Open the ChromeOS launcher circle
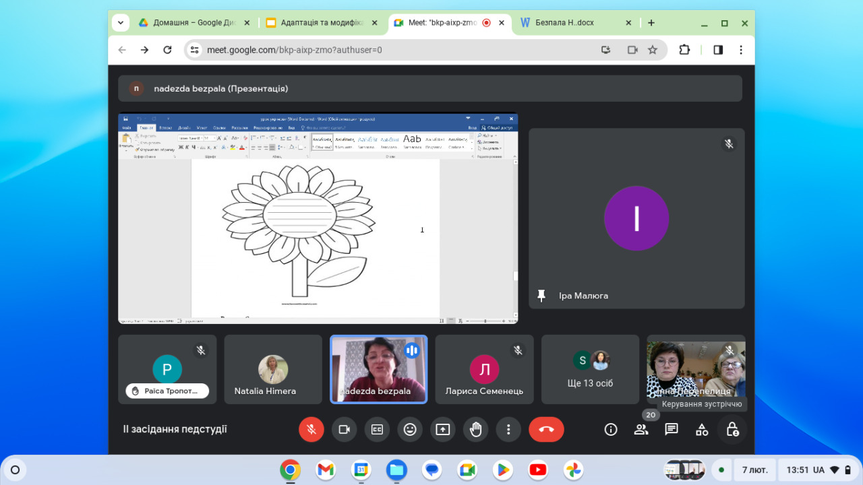Viewport: 863px width, 485px height. tap(15, 470)
